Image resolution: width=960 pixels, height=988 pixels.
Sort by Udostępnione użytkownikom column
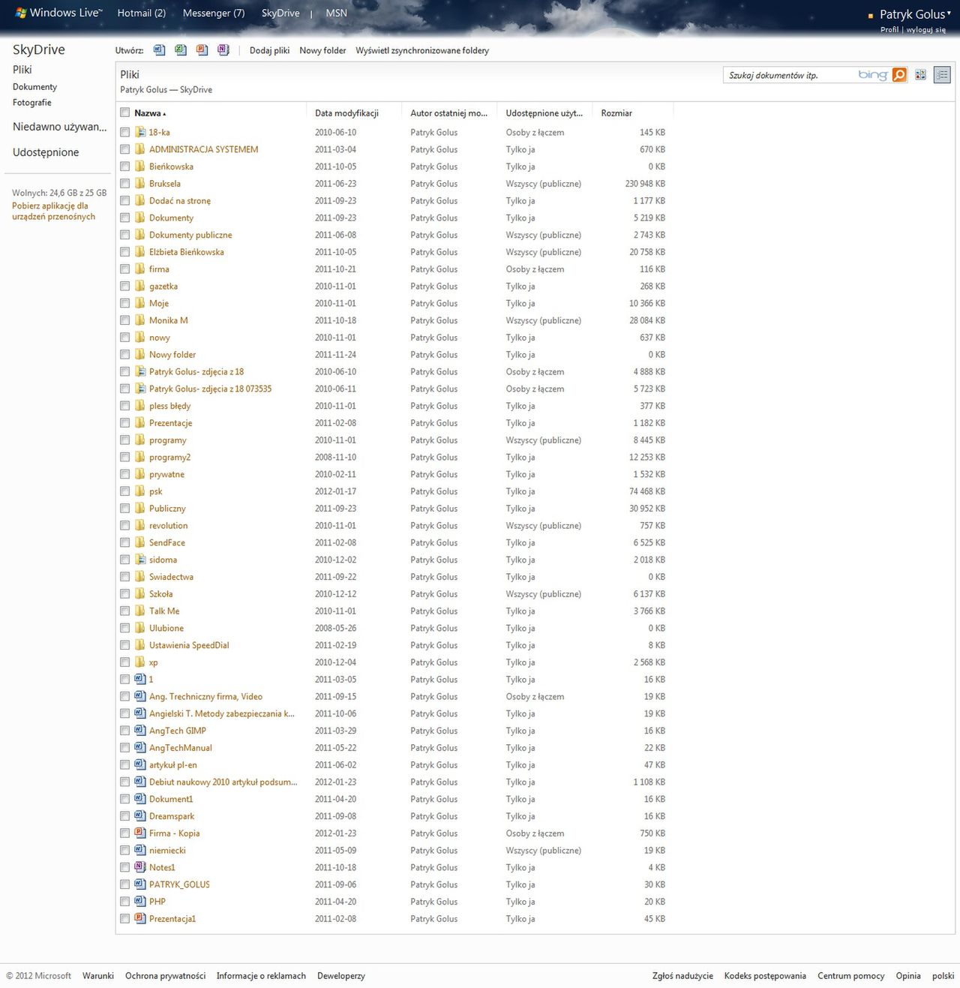tap(544, 113)
